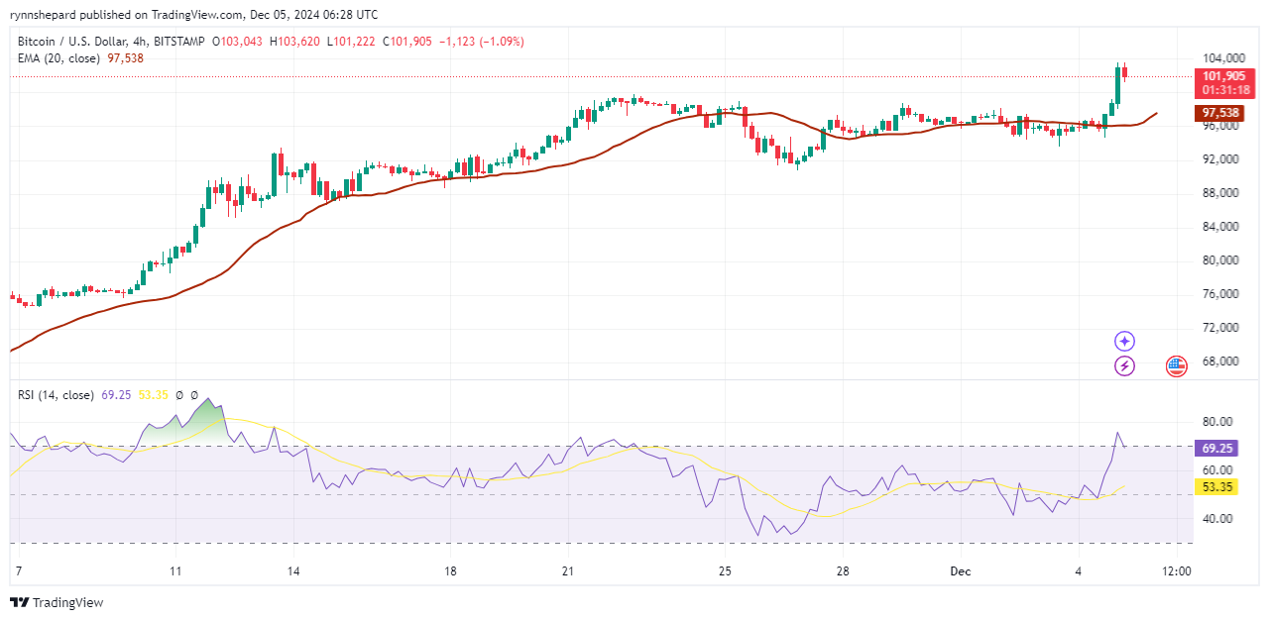Select the EMA (20, close) indicator legend
The width and height of the screenshot is (1269, 620).
click(59, 58)
